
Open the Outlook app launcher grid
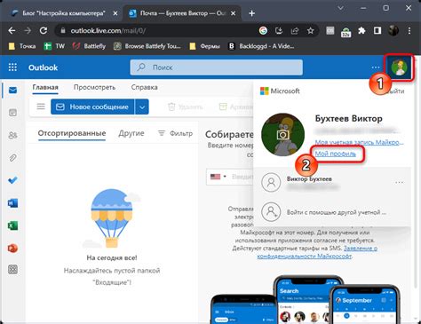(x=12, y=67)
